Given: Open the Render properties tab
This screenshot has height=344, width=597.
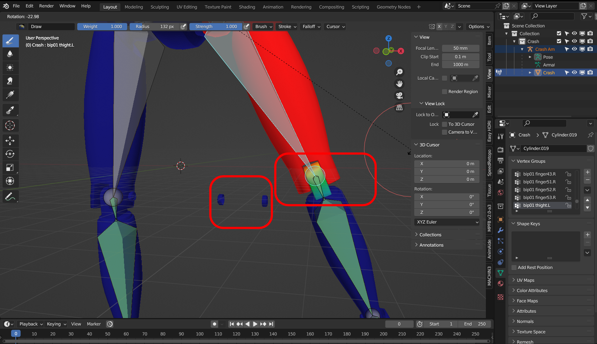Looking at the screenshot, I should [x=500, y=150].
